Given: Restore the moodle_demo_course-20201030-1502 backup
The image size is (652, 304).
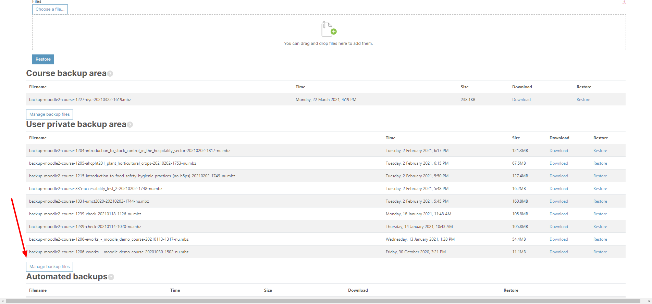Looking at the screenshot, I should coord(600,252).
